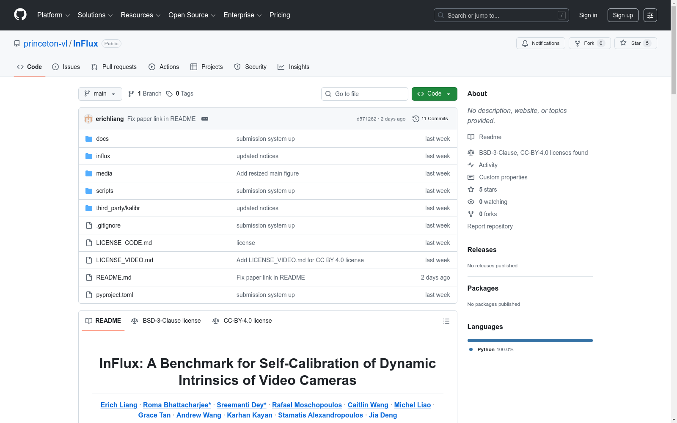Screen dimensions: 677x423
Task: Click the pyproject.toml file icon
Action: pyautogui.click(x=89, y=295)
